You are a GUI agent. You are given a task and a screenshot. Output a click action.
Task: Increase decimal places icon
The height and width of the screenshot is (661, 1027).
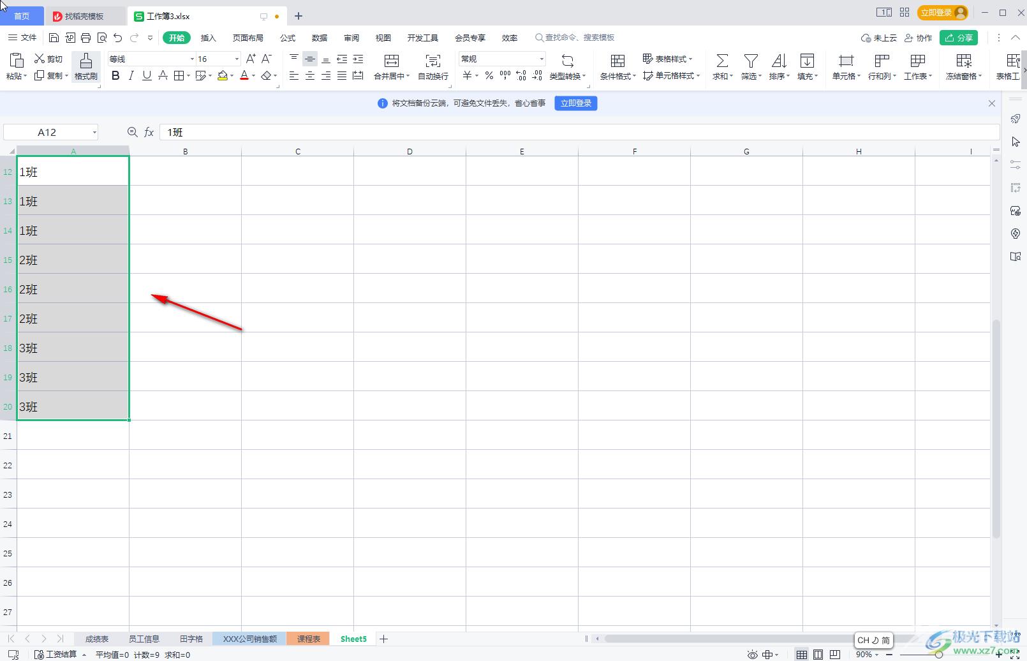[521, 75]
